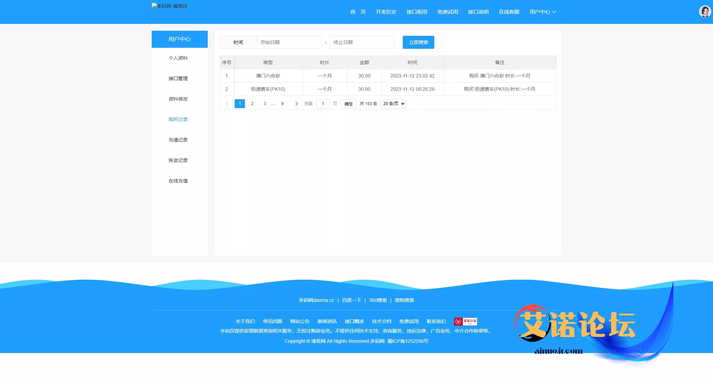Screen dimensions: 713x382
Task: Select 购买记录 in the sidebar
Action: coord(178,119)
